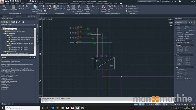This screenshot has width=196, height=110.
Task: Click Copy Catalog Assignment
Action: click(35, 9)
